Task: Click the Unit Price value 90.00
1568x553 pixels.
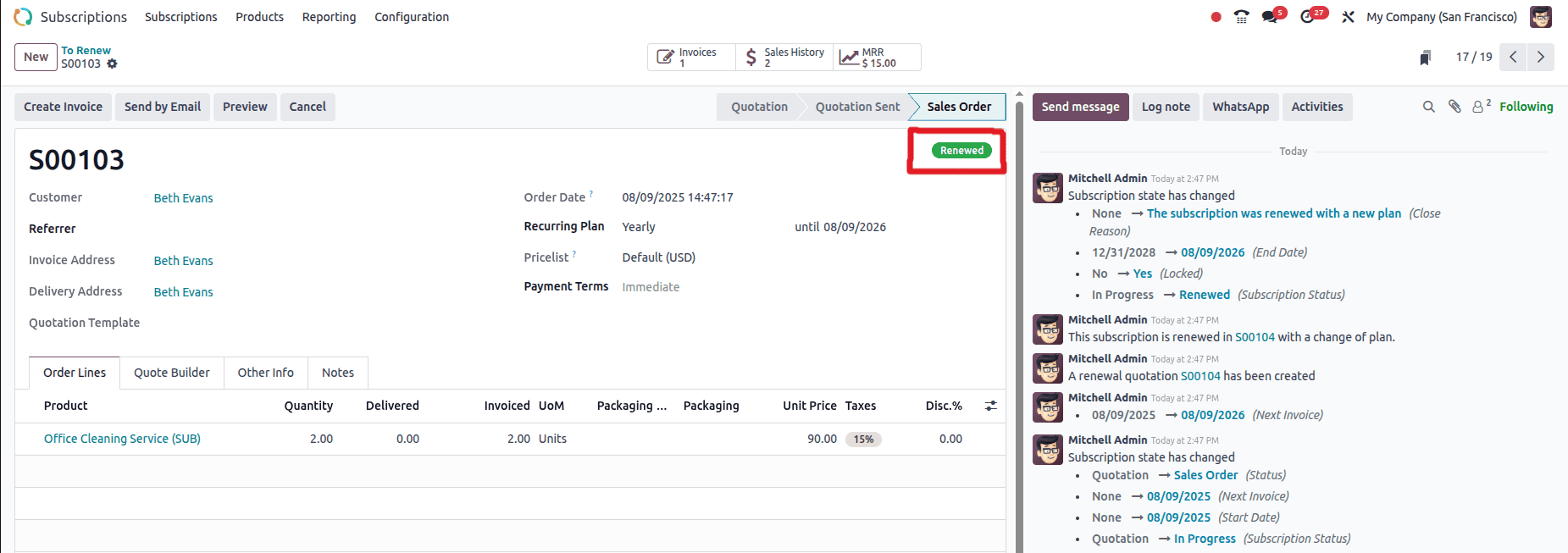Action: pyautogui.click(x=822, y=439)
